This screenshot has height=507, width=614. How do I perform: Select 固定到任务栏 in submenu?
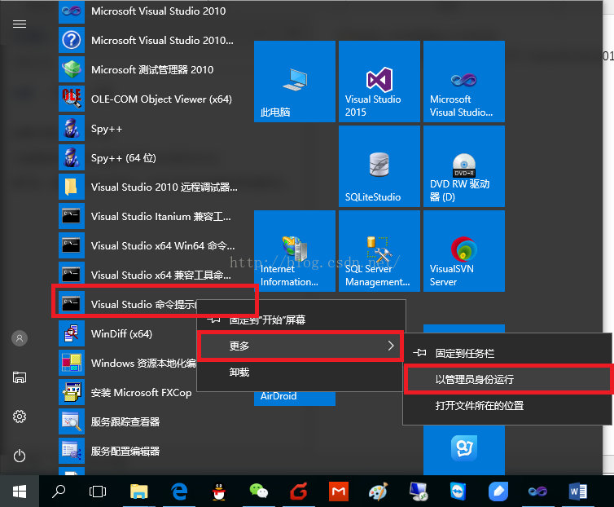point(507,353)
